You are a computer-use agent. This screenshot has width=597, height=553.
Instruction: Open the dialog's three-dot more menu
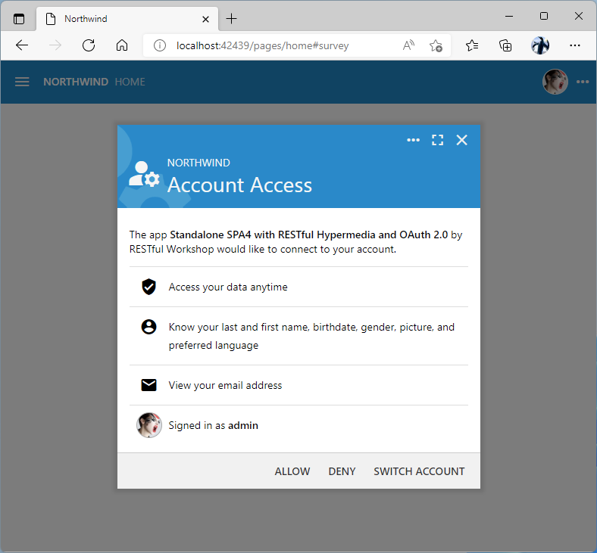point(413,140)
